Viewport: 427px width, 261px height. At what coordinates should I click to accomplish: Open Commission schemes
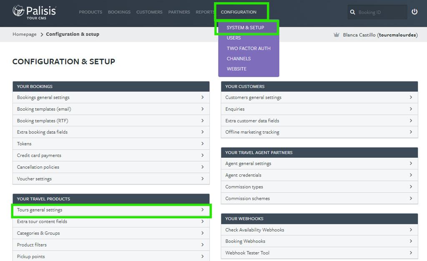coord(319,199)
